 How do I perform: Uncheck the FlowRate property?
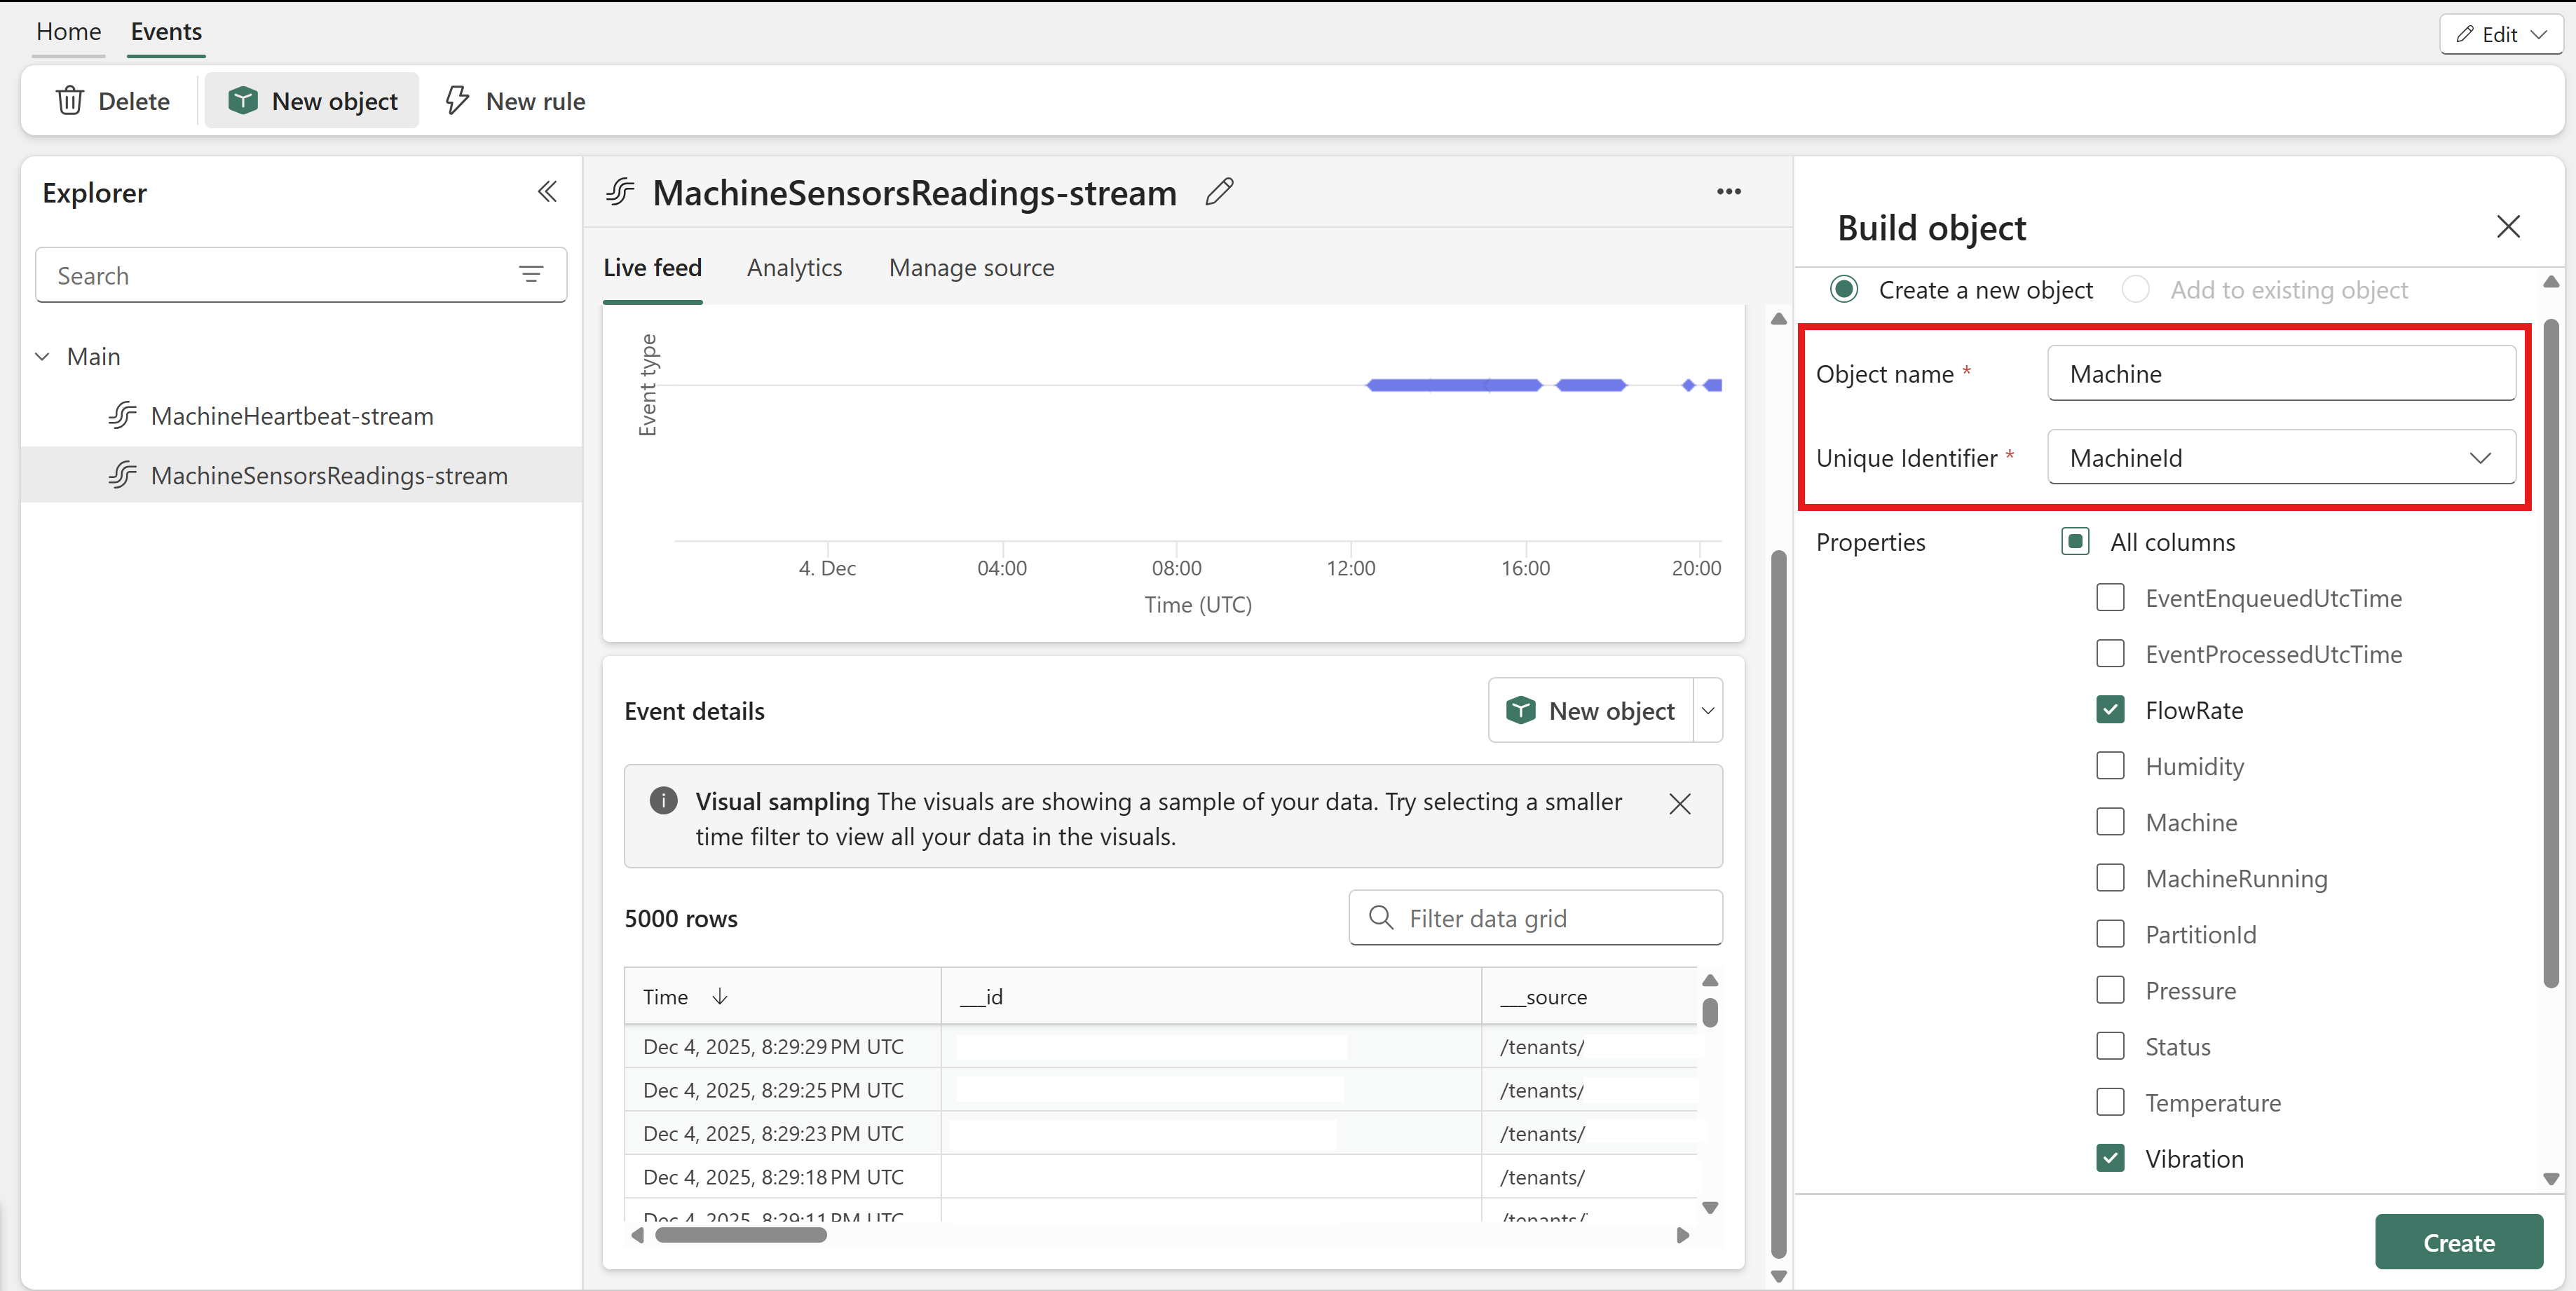[2110, 710]
